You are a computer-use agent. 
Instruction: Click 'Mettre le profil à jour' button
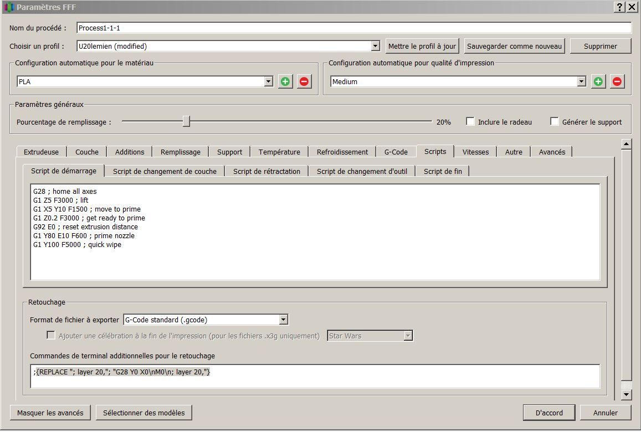pos(422,46)
